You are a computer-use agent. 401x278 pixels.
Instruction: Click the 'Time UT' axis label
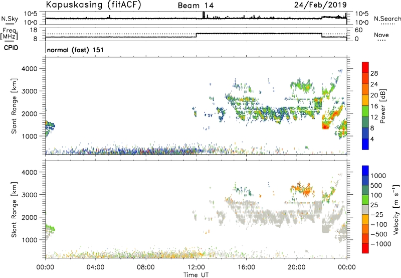click(x=196, y=275)
